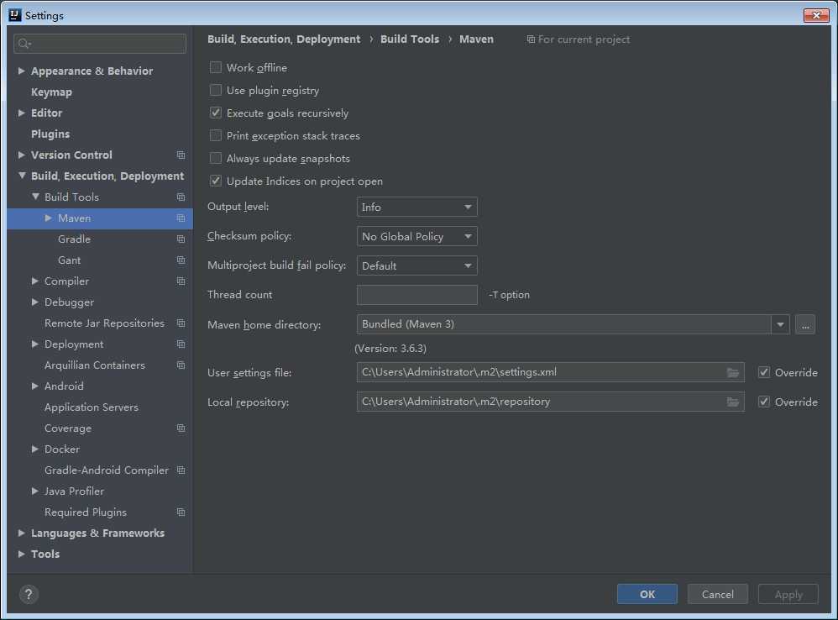Enable the Use plugin registry checkbox
This screenshot has height=620, width=838.
click(x=216, y=91)
